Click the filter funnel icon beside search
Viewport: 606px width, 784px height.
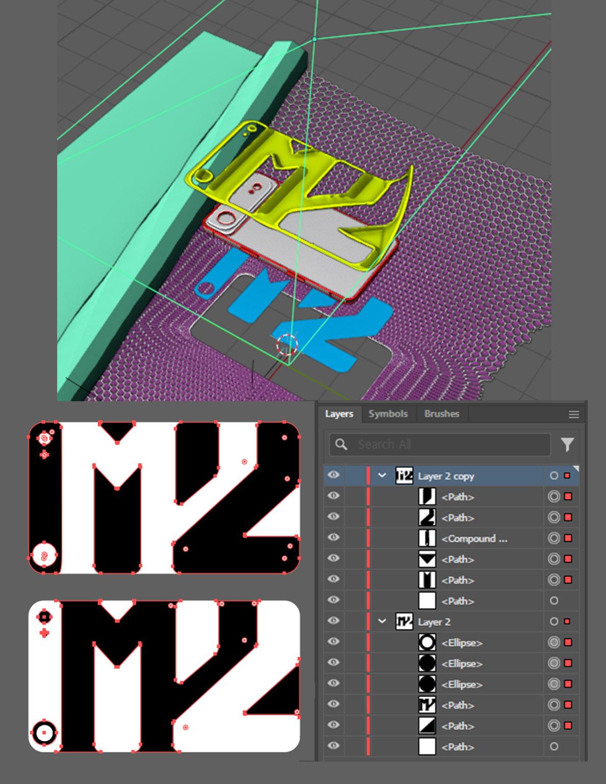pyautogui.click(x=567, y=445)
